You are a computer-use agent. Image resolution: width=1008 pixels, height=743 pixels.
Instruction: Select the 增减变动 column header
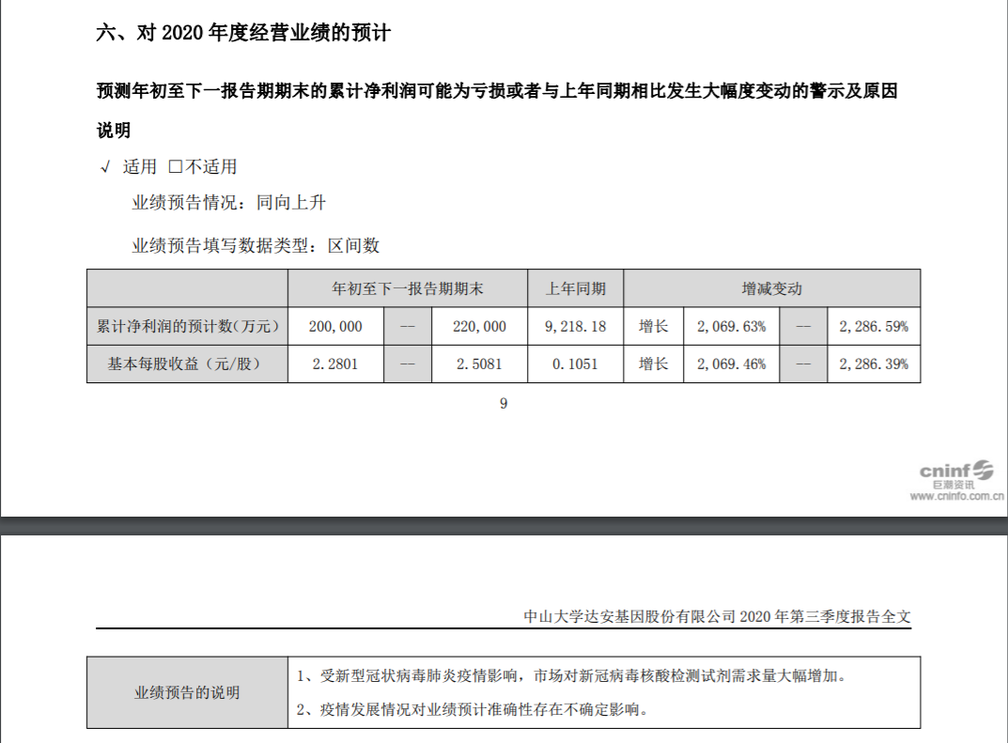(771, 288)
